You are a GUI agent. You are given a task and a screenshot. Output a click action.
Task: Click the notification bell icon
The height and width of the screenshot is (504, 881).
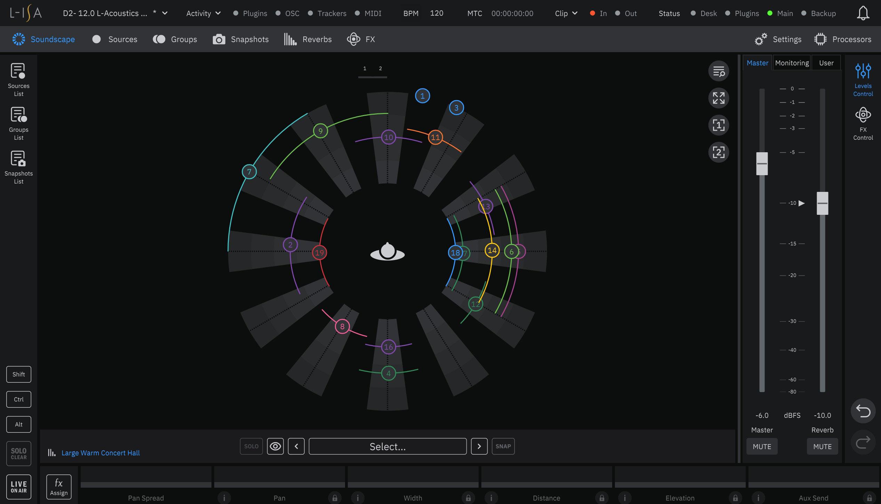(x=863, y=14)
